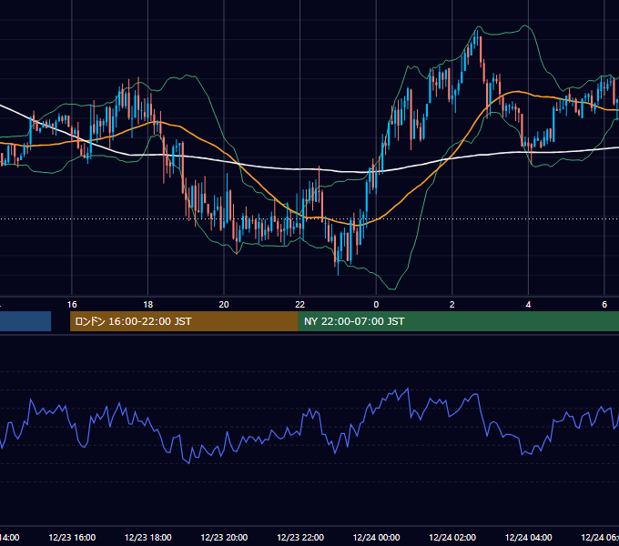Click the upper chart axis hour label 2
This screenshot has width=619, height=546.
coord(452,305)
